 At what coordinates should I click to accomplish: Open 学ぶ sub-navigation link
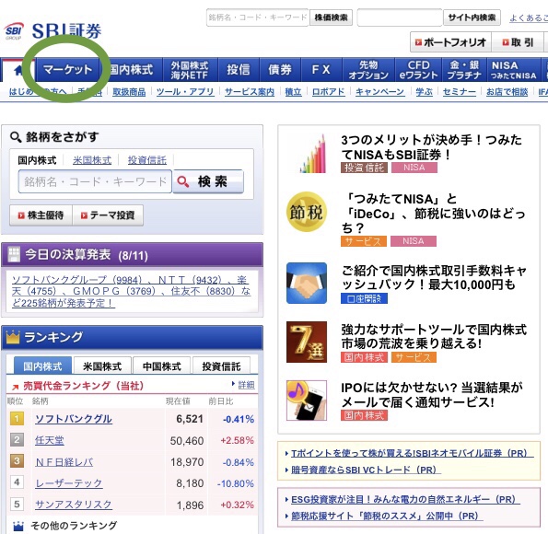(x=424, y=92)
